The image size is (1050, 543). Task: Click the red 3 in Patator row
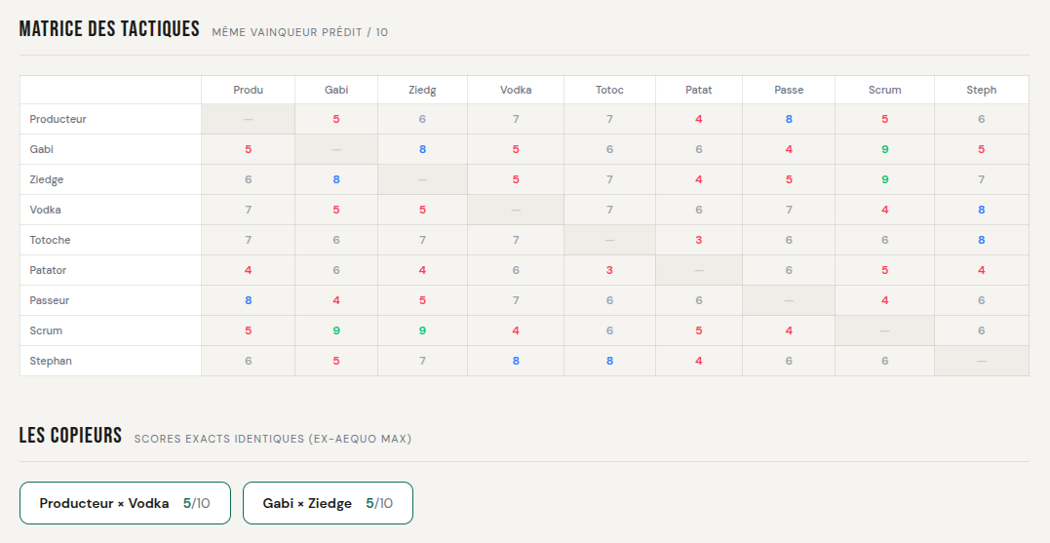[x=609, y=270]
